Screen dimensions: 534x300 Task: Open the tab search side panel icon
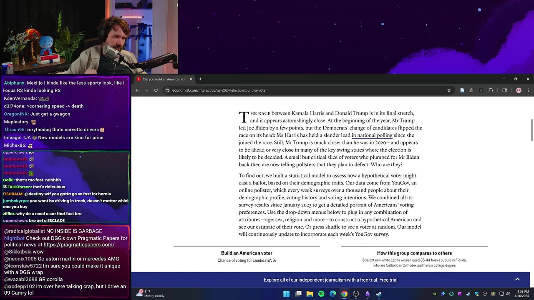click(x=504, y=90)
